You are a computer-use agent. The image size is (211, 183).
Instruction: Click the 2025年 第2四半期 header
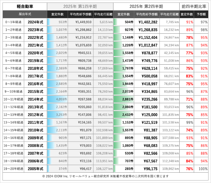pos(146,7)
